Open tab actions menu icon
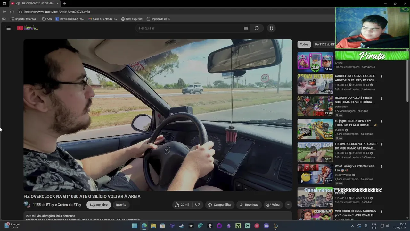 (x=4, y=4)
